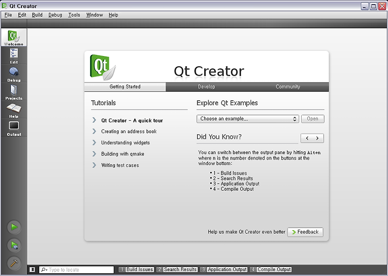
Task: Close the Qt Creator window
Action: pyautogui.click(x=382, y=6)
